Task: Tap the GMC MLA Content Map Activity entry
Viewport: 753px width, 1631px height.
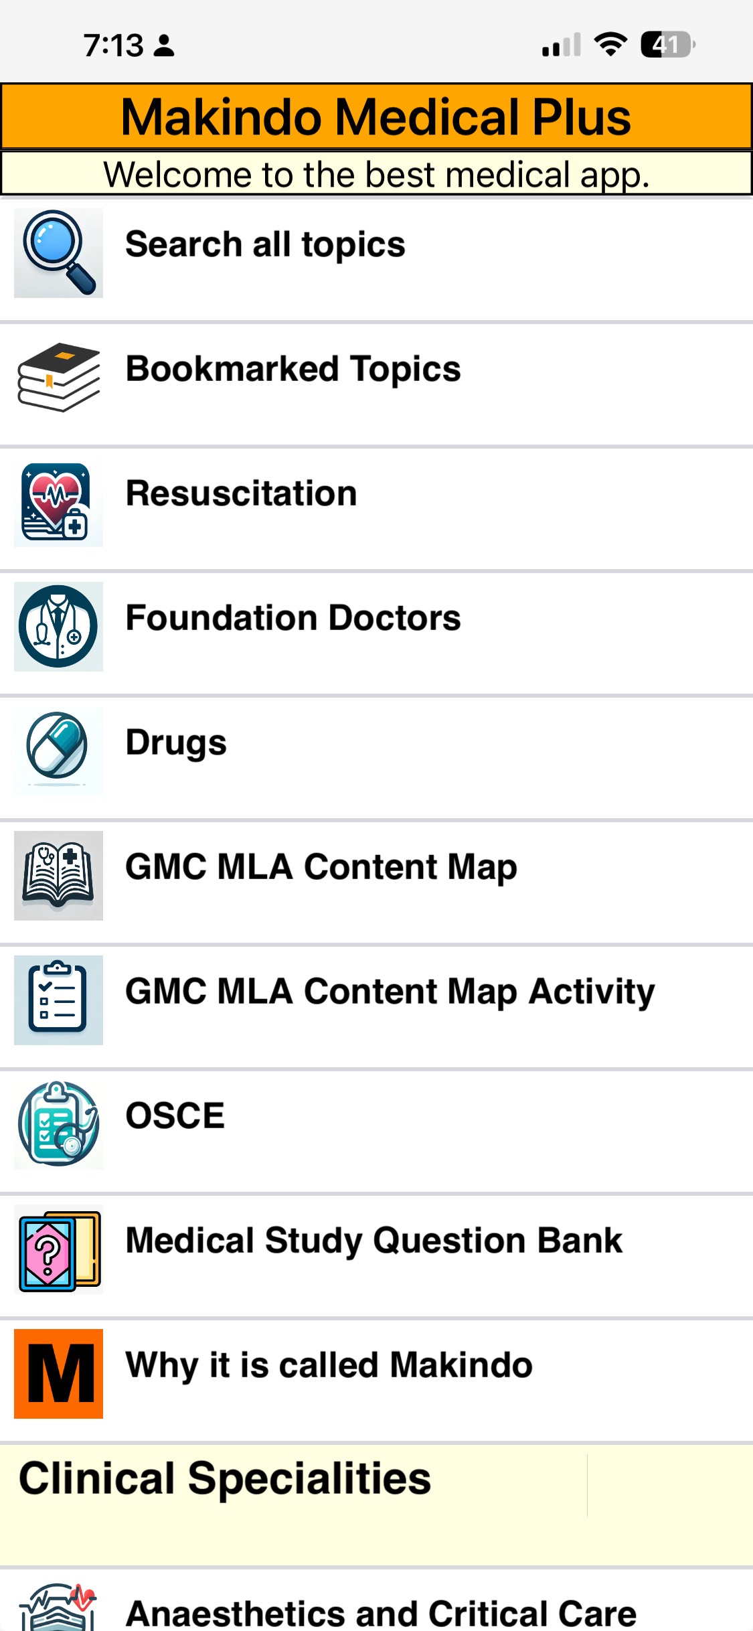Action: click(x=390, y=992)
